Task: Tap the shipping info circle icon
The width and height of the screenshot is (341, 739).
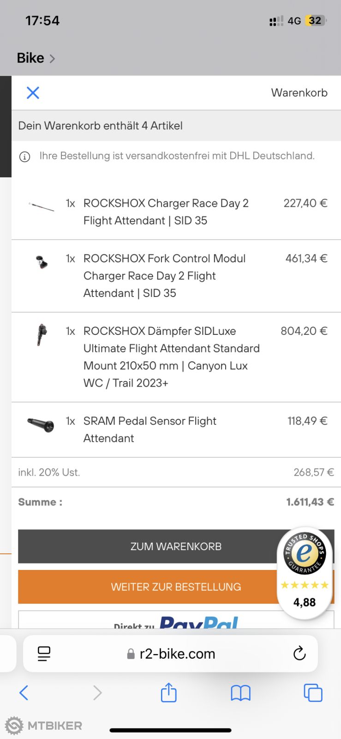Action: pyautogui.click(x=24, y=157)
